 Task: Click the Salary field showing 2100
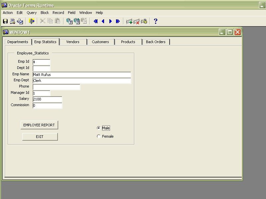tap(47, 99)
